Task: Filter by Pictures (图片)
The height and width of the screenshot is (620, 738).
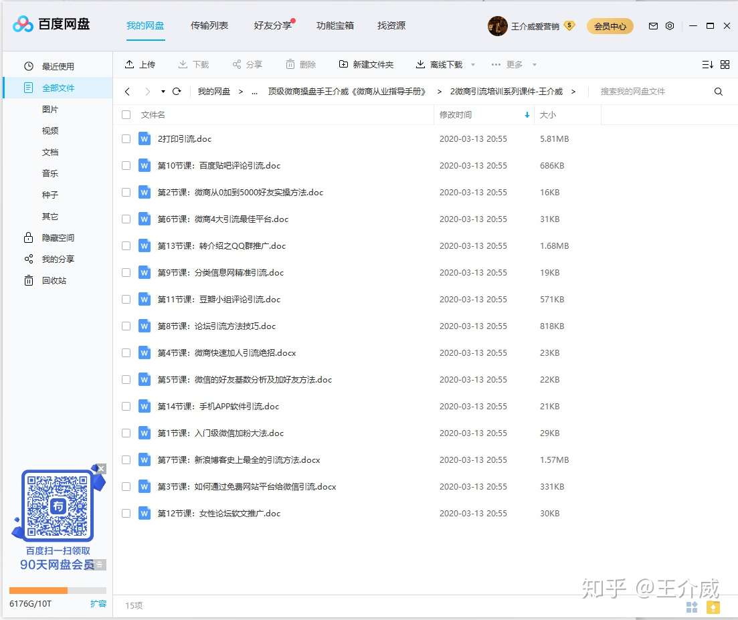Action: (50, 109)
